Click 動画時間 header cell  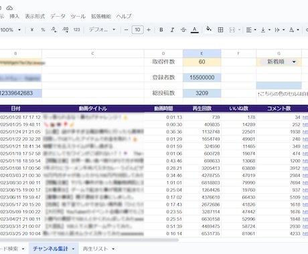click(x=163, y=108)
